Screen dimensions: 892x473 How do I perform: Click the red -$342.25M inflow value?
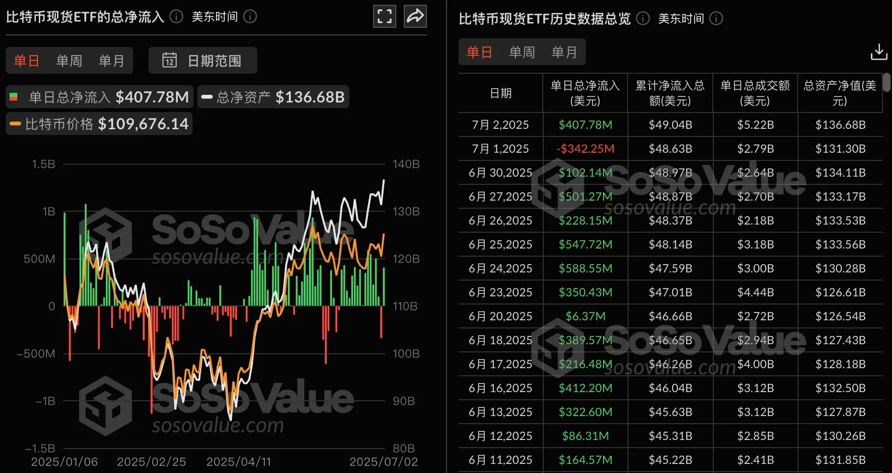click(x=585, y=148)
